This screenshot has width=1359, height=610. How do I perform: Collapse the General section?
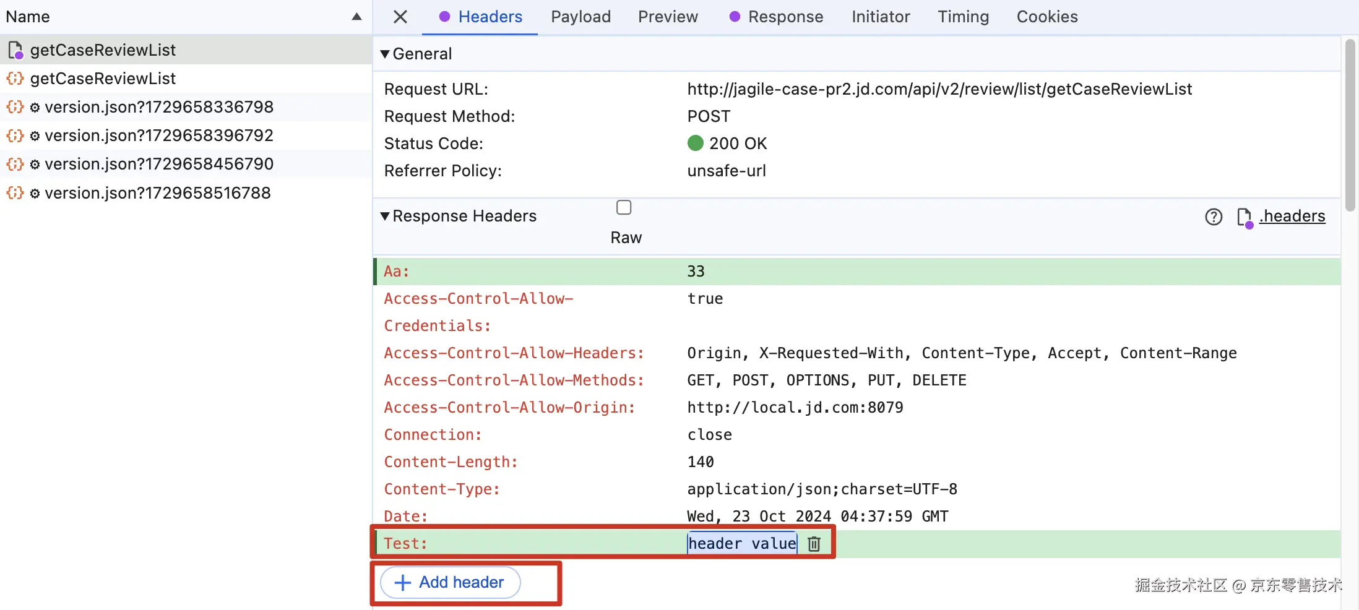click(385, 54)
